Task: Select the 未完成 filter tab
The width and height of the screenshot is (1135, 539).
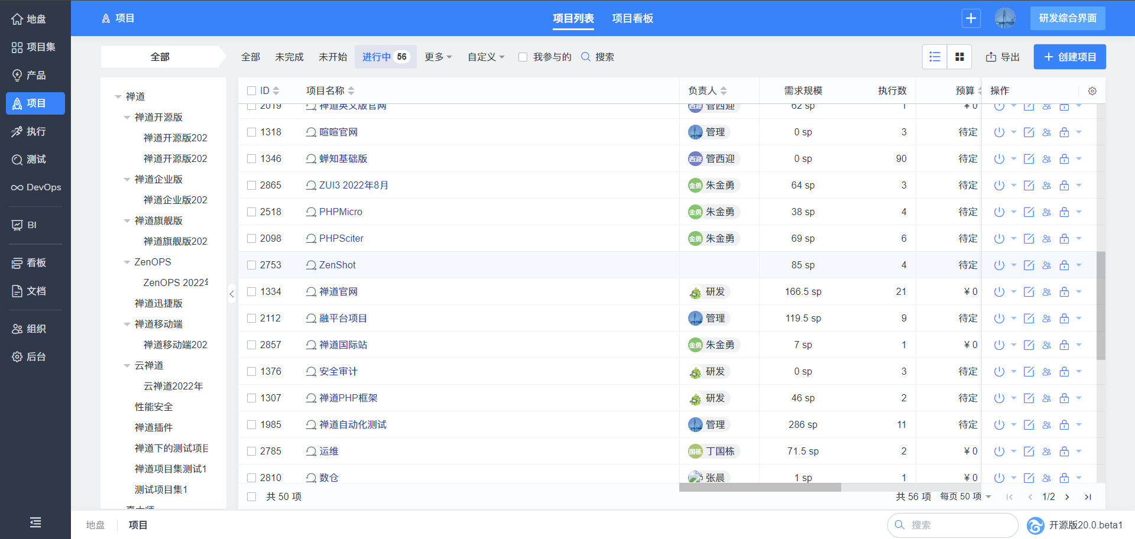Action: pos(289,57)
